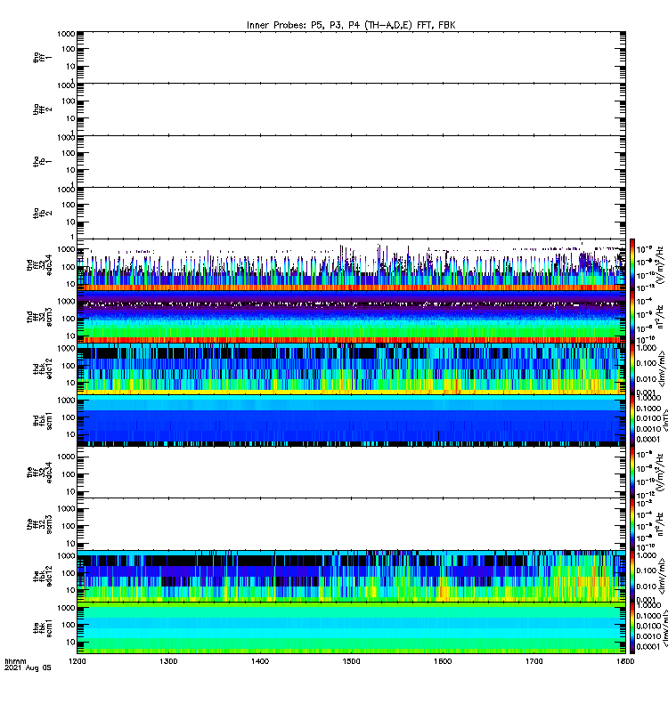The height and width of the screenshot is (712, 668).
Task: Click the 'the fbk scm1' axis label
Action: (x=42, y=627)
